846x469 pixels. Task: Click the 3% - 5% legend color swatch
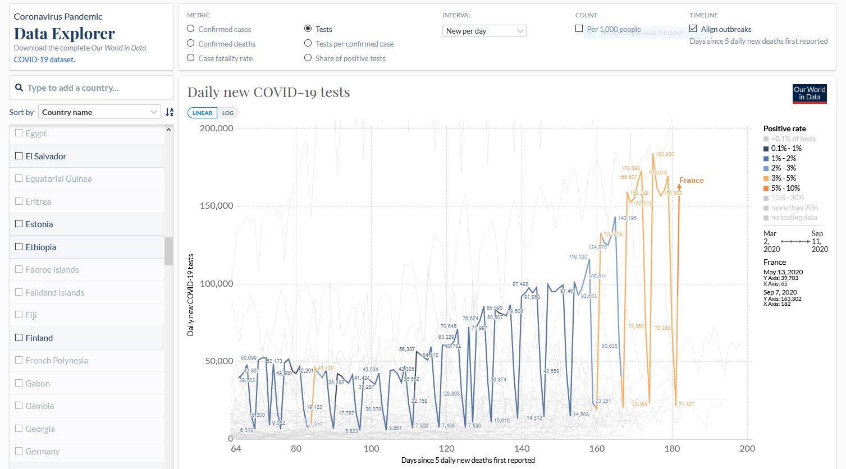766,178
